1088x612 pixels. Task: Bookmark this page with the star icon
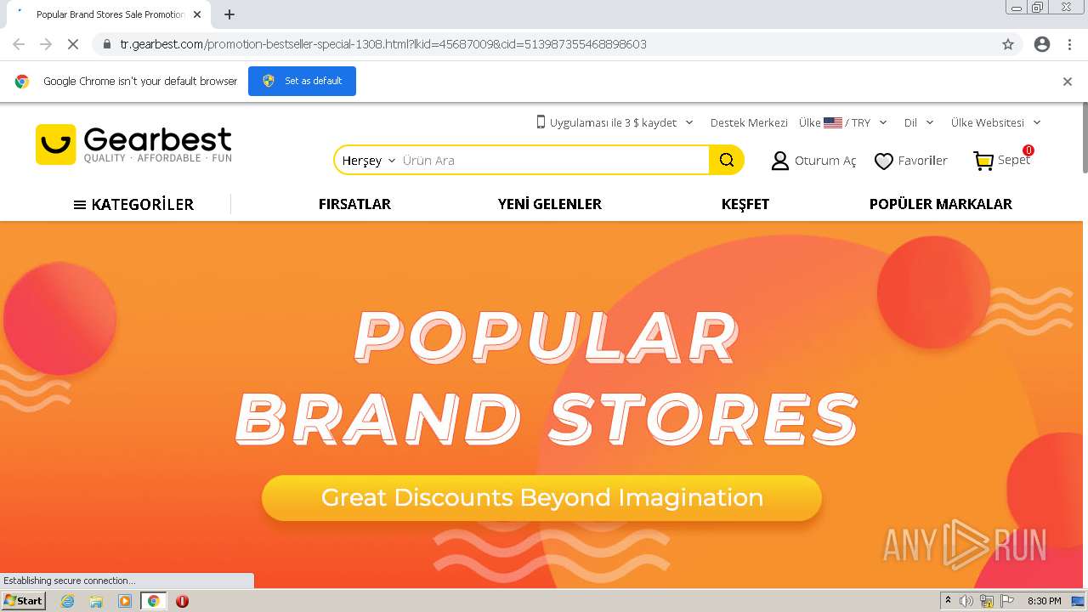pos(1008,44)
